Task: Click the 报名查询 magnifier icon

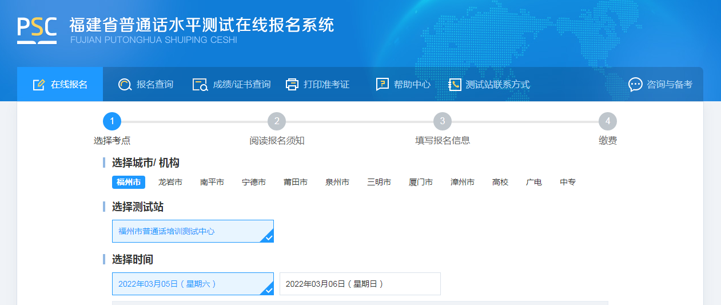Action: (125, 85)
